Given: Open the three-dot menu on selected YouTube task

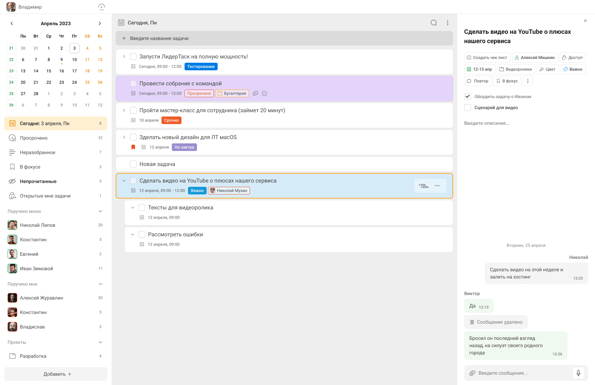Looking at the screenshot, I should (x=437, y=186).
